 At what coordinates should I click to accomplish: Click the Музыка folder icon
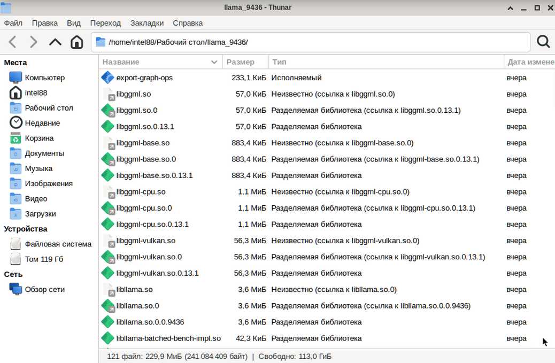click(x=16, y=168)
